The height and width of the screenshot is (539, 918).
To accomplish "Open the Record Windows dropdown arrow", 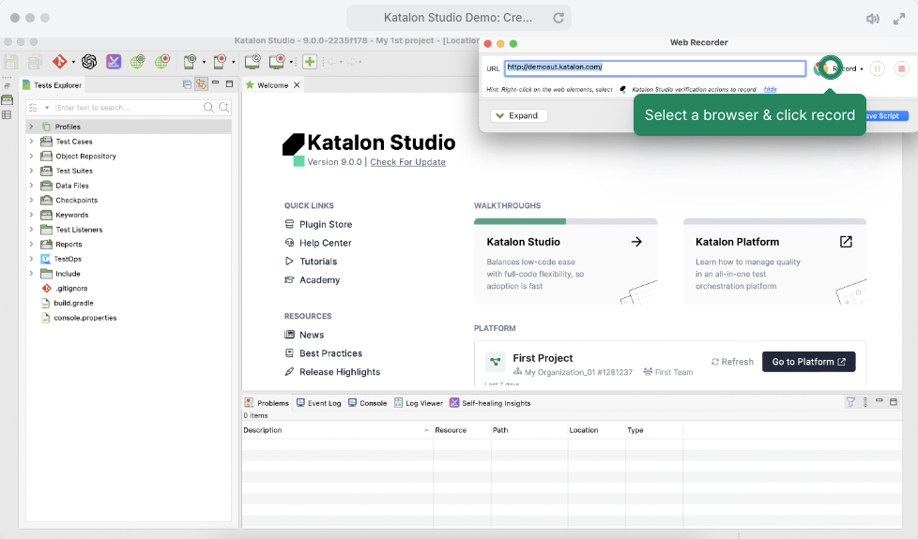I will click(291, 62).
